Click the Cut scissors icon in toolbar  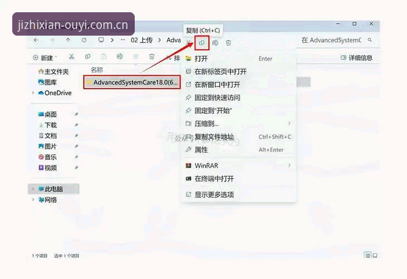pos(71,57)
